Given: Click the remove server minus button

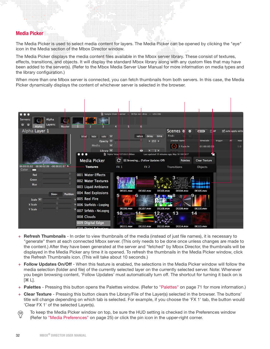Looking at the screenshot, I should [x=28, y=125].
